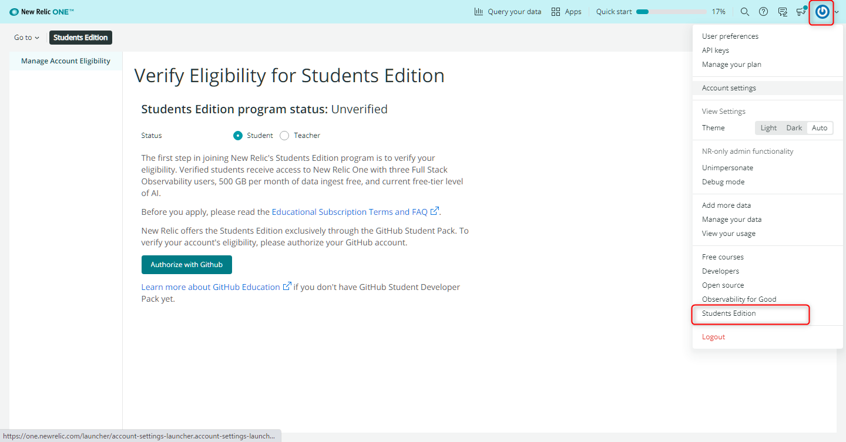Open Manage Account Eligibility sidebar item

click(x=66, y=61)
